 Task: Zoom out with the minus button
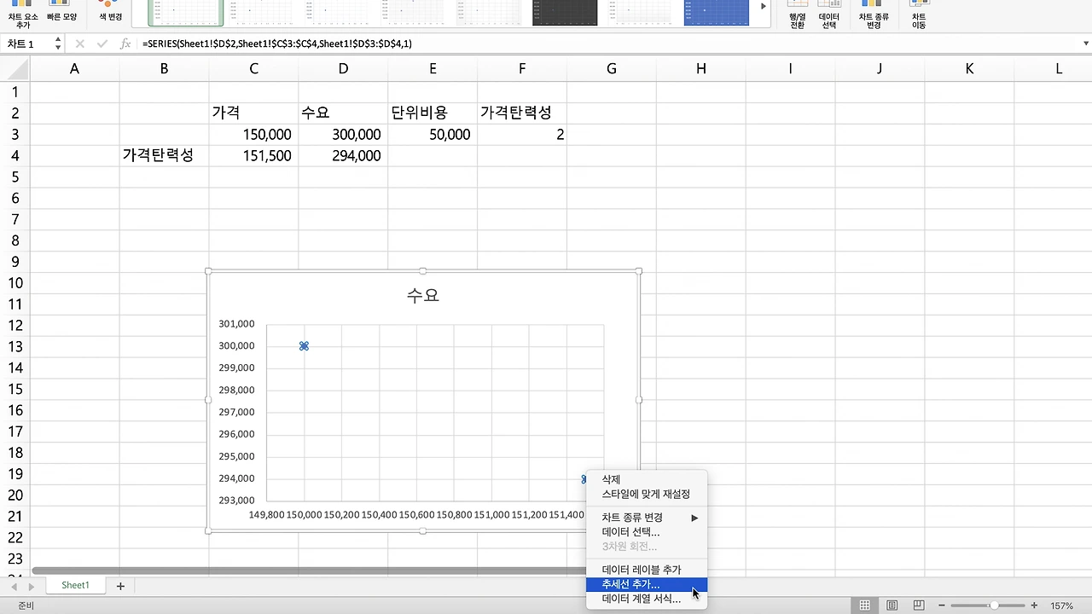point(942,605)
